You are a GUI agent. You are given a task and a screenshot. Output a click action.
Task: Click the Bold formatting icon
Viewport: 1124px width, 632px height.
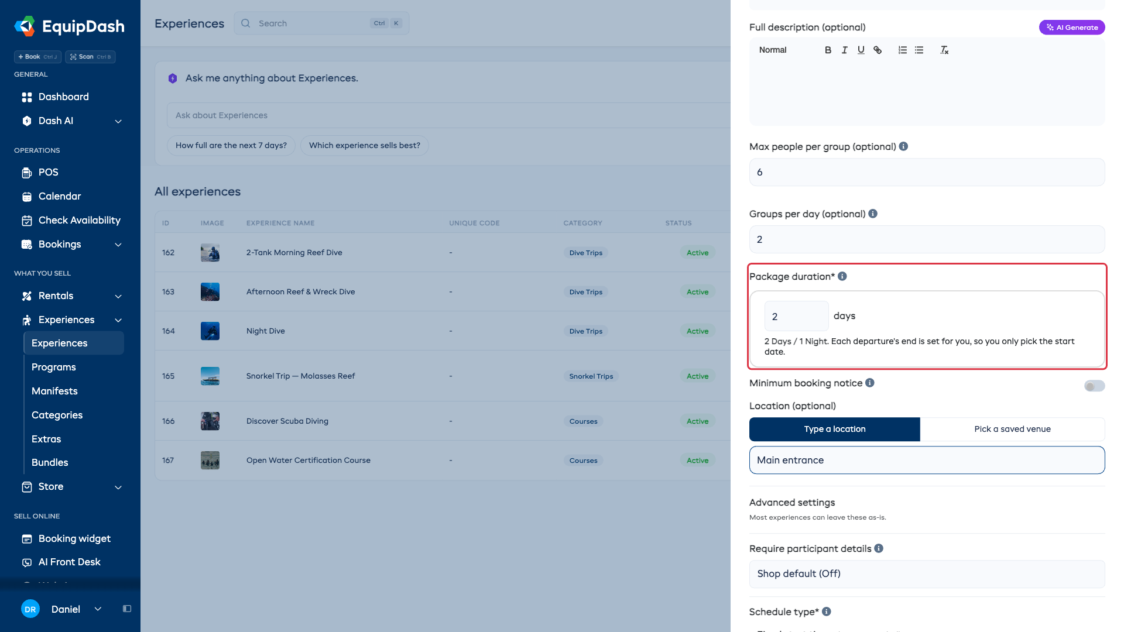(x=828, y=50)
